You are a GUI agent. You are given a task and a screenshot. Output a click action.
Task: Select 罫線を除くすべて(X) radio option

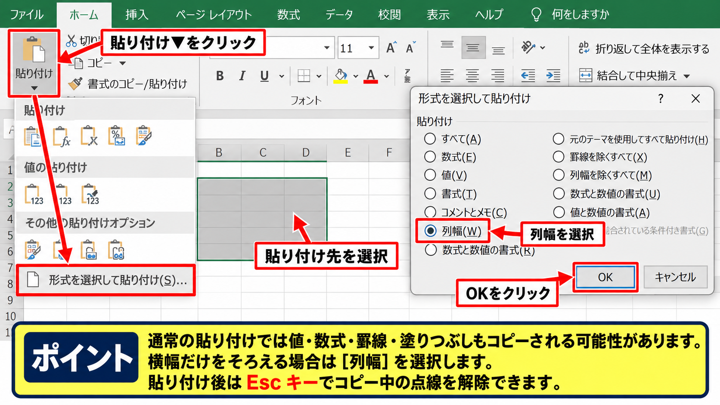point(558,157)
